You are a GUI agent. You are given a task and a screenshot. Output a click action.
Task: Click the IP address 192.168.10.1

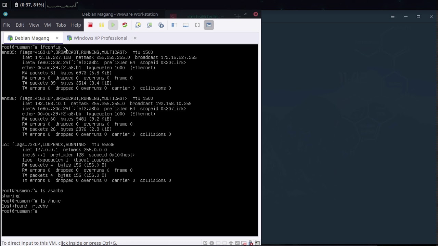point(50,104)
